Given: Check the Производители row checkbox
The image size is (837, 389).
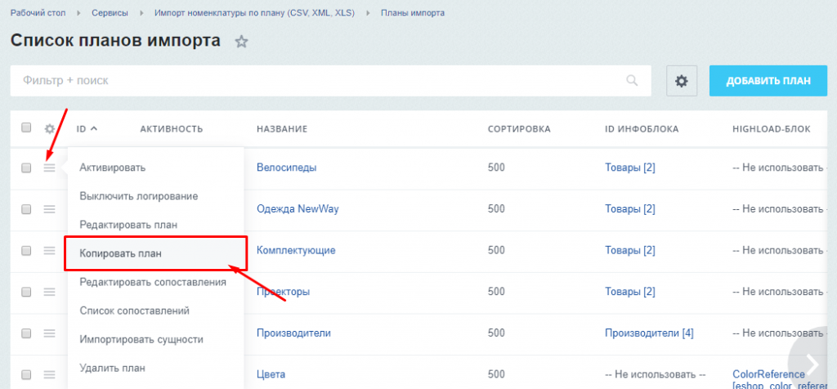Looking at the screenshot, I should 26,333.
